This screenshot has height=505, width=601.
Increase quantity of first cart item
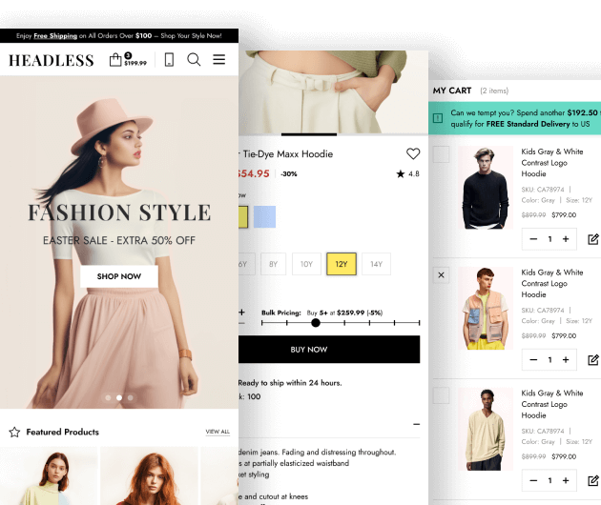pos(566,239)
